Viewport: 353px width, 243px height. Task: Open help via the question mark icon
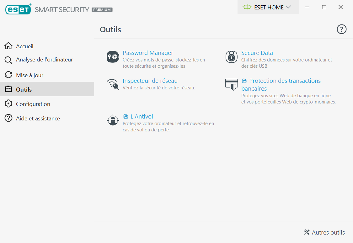(x=341, y=29)
